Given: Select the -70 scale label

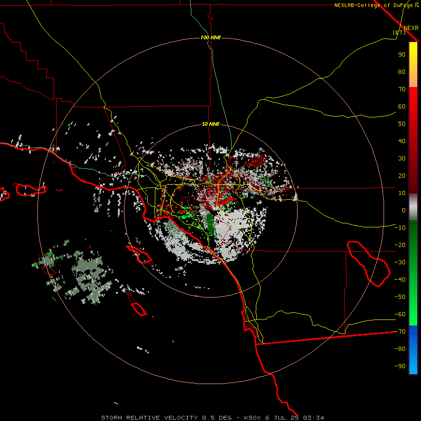Looking at the screenshot, I should [x=400, y=332].
